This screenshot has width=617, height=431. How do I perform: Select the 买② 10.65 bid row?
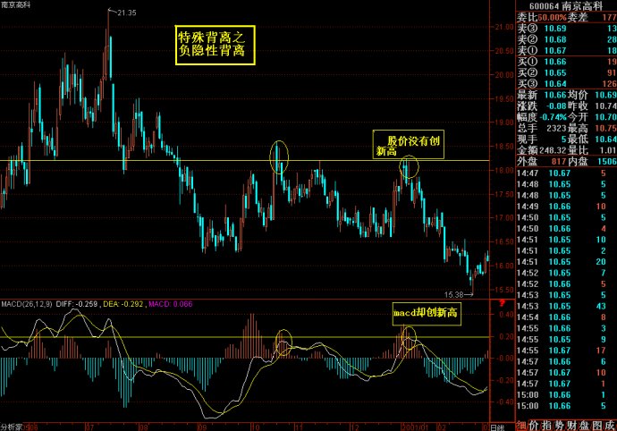pos(567,72)
